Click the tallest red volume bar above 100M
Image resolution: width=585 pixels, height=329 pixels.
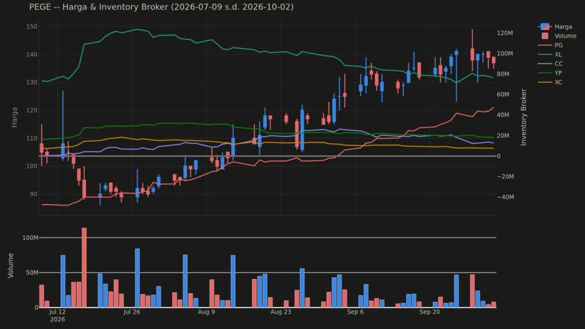[x=84, y=267]
